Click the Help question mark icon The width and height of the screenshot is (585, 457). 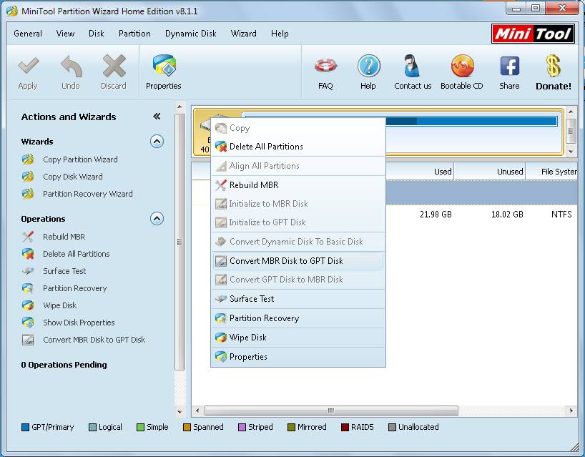tap(368, 67)
